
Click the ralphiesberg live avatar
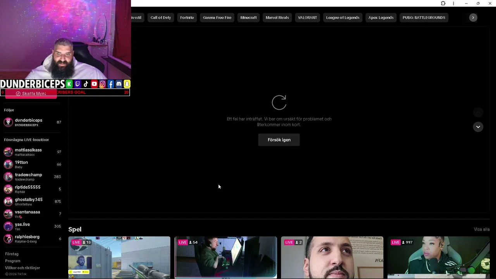pos(8,239)
